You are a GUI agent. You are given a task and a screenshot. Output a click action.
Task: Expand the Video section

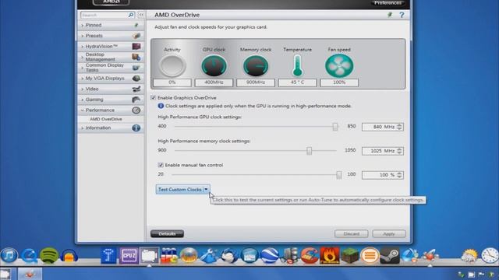111,89
